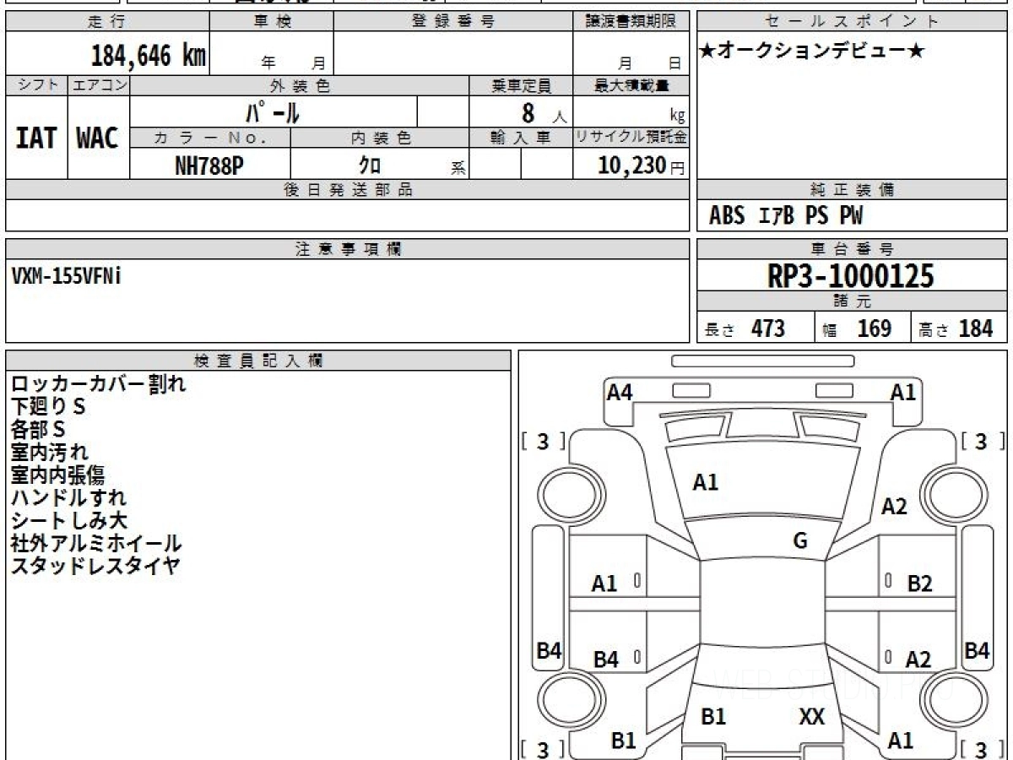This screenshot has height=760, width=1013.
Task: Click the B2 mark on the diagram door
Action: click(x=919, y=584)
